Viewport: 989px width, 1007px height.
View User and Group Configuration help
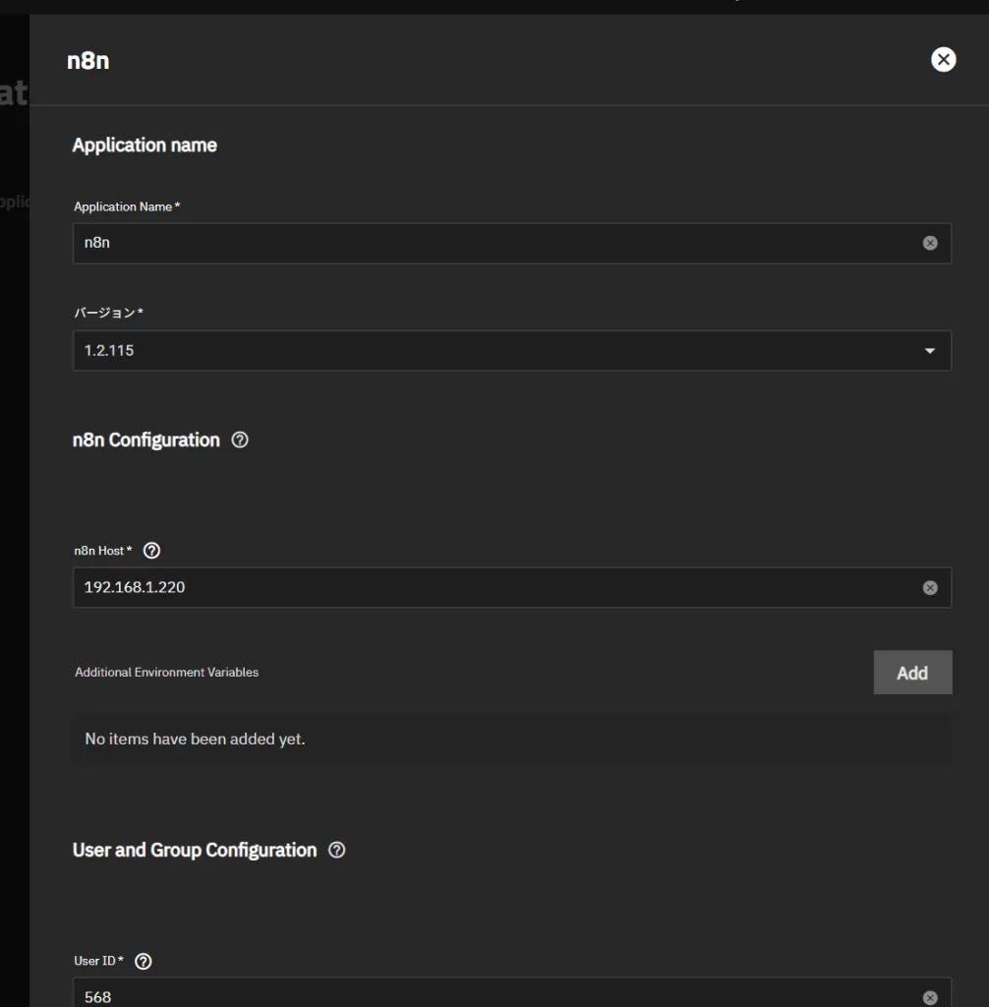[x=337, y=850]
